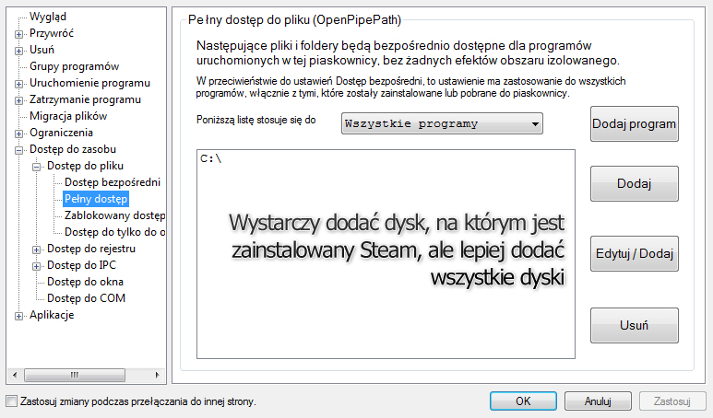The image size is (713, 418).
Task: Expand the Aplikacje tree node
Action: click(18, 316)
